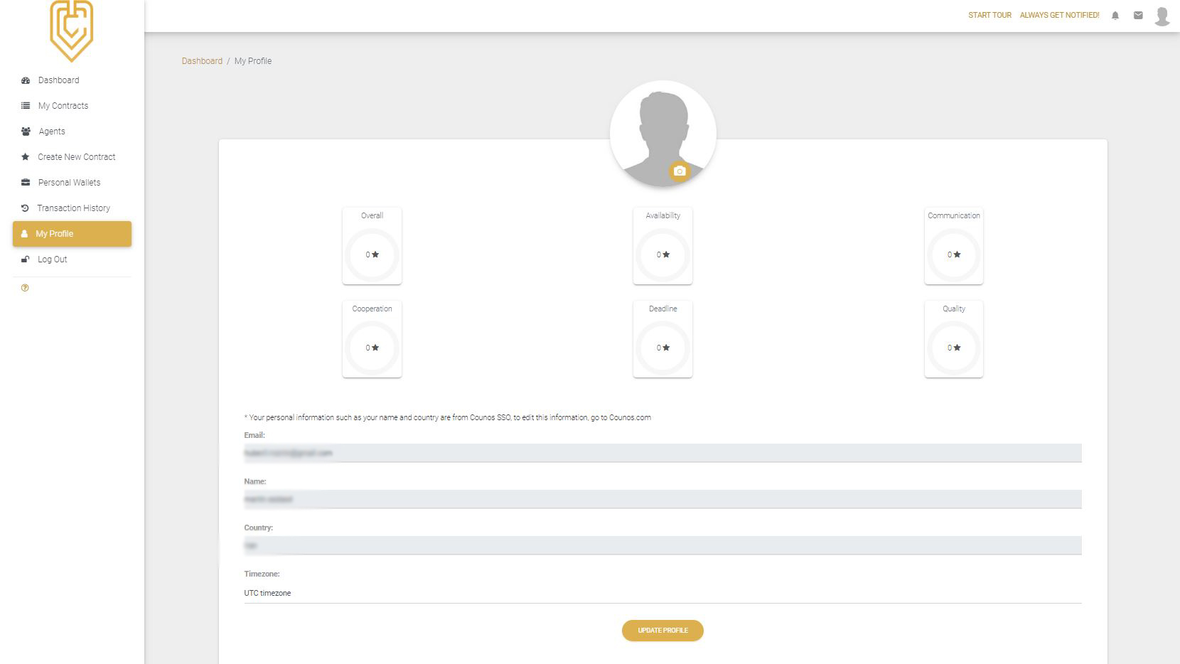The image size is (1180, 664).
Task: Click the Log Out unlock icon
Action: [x=26, y=259]
